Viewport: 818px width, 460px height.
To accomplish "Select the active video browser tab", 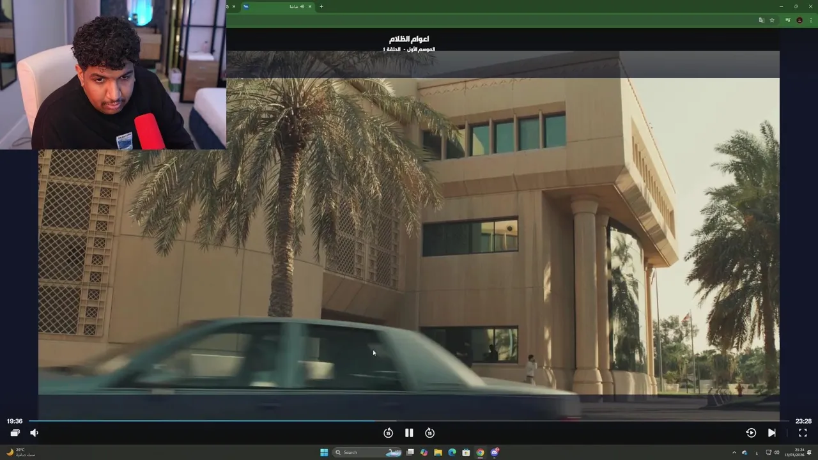I will point(278,6).
